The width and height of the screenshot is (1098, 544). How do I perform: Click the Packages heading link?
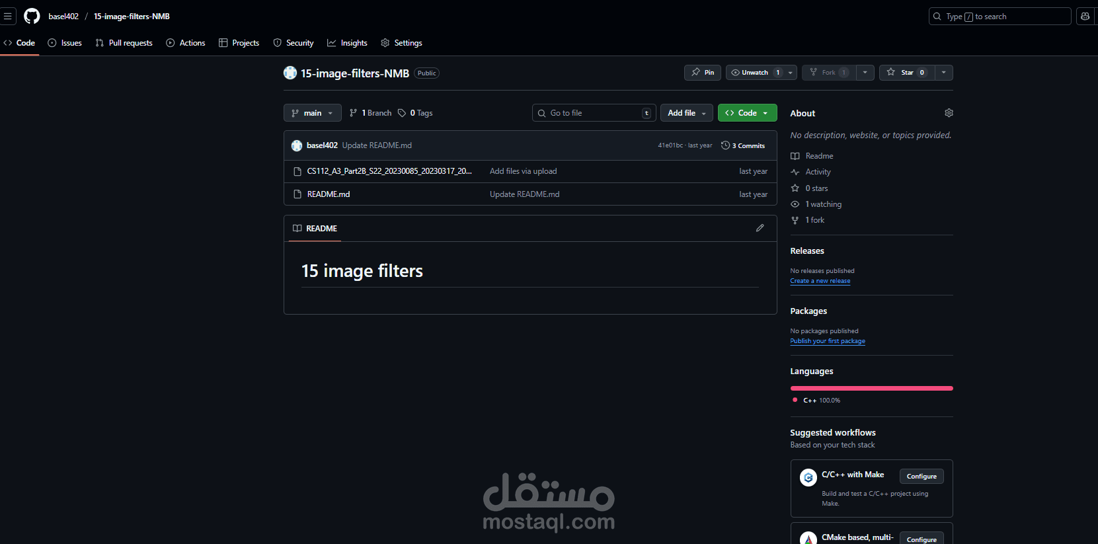coord(808,311)
